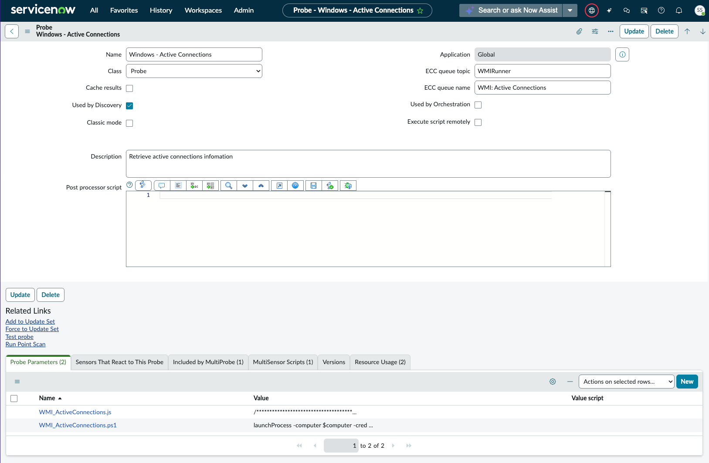
Task: Open the Test probe link
Action: (x=20, y=337)
